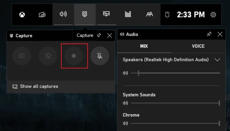Screen dimensions: 230x131
Task: Click the Speakers (Realtek High Definition Audio) label
Action: point(166,60)
